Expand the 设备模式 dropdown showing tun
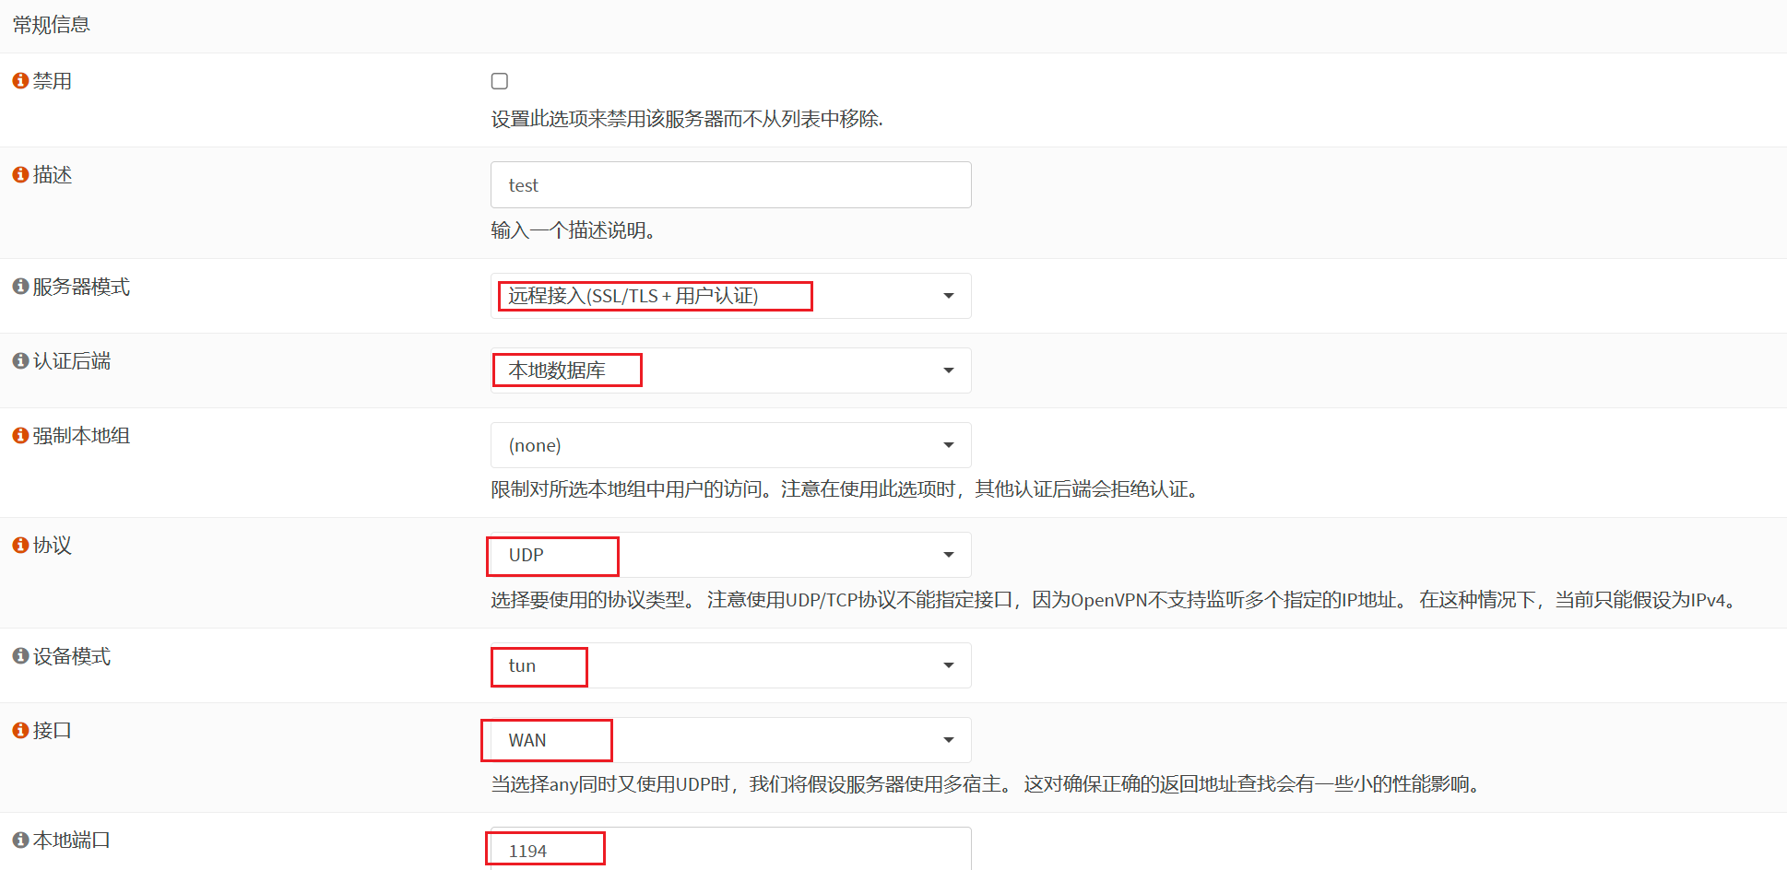Viewport: 1787px width, 870px height. click(x=730, y=665)
